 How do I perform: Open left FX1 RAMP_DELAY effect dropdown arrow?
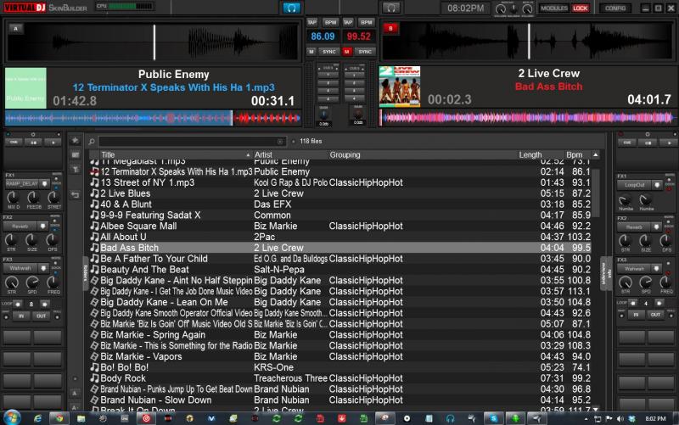(x=45, y=184)
